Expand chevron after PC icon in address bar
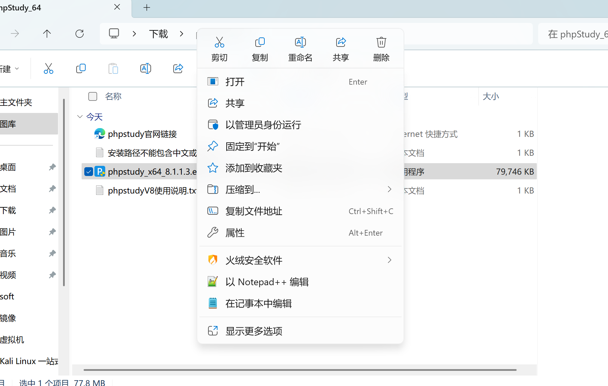This screenshot has height=386, width=608. click(x=134, y=34)
